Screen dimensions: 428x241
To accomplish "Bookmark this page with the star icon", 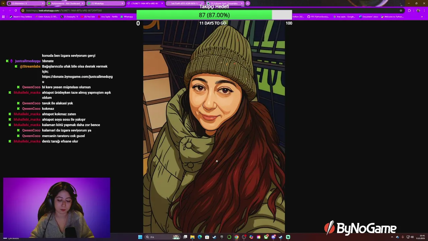I will click(401, 10).
